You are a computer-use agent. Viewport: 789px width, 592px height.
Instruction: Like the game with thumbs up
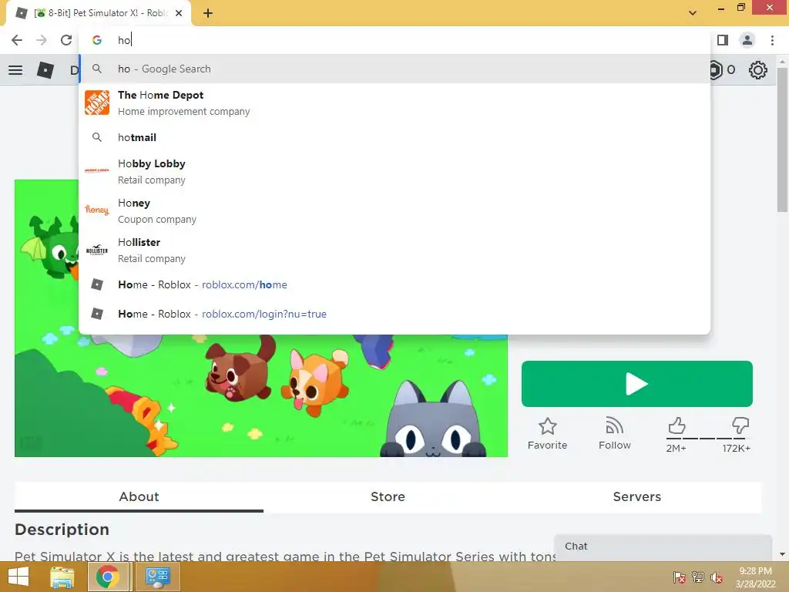[677, 426]
